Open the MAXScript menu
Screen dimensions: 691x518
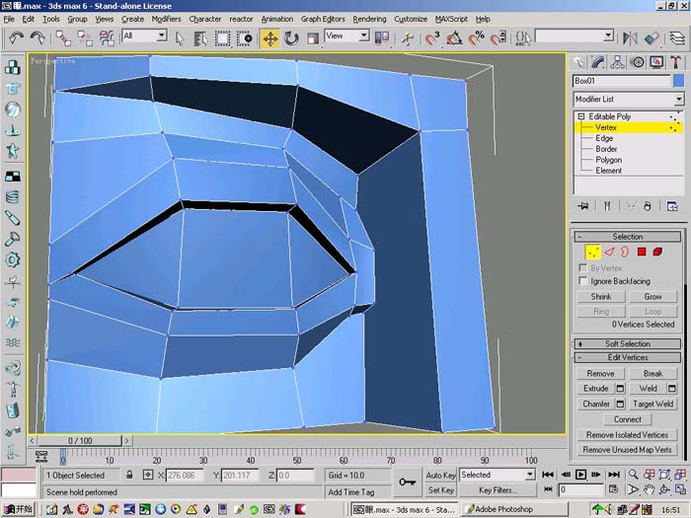pyautogui.click(x=451, y=19)
